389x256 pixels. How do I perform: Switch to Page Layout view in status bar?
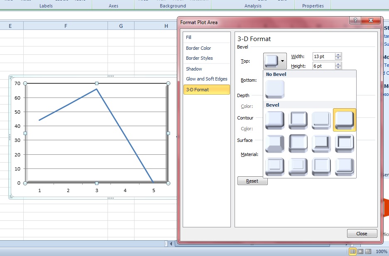[360, 251]
